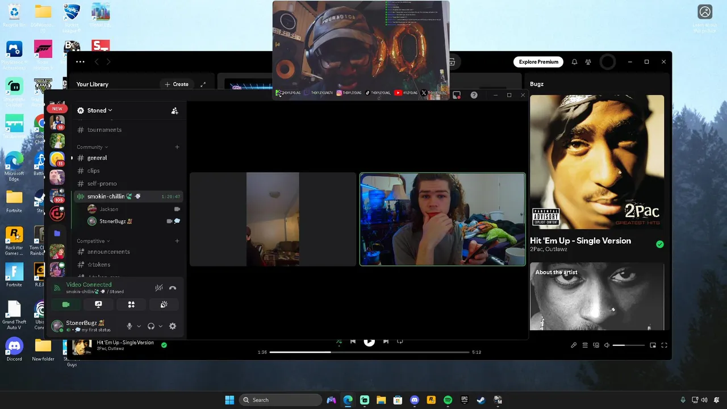Open Discord activities launcher icon

131,304
